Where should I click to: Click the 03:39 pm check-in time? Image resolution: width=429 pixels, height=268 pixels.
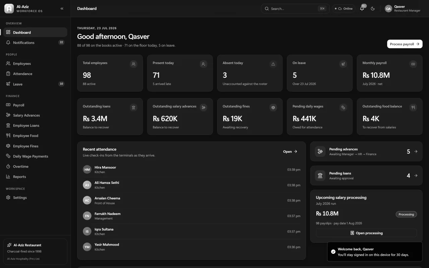(294, 170)
